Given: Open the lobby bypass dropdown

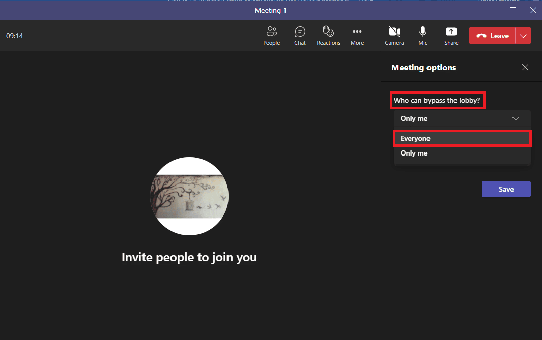Looking at the screenshot, I should pos(462,119).
